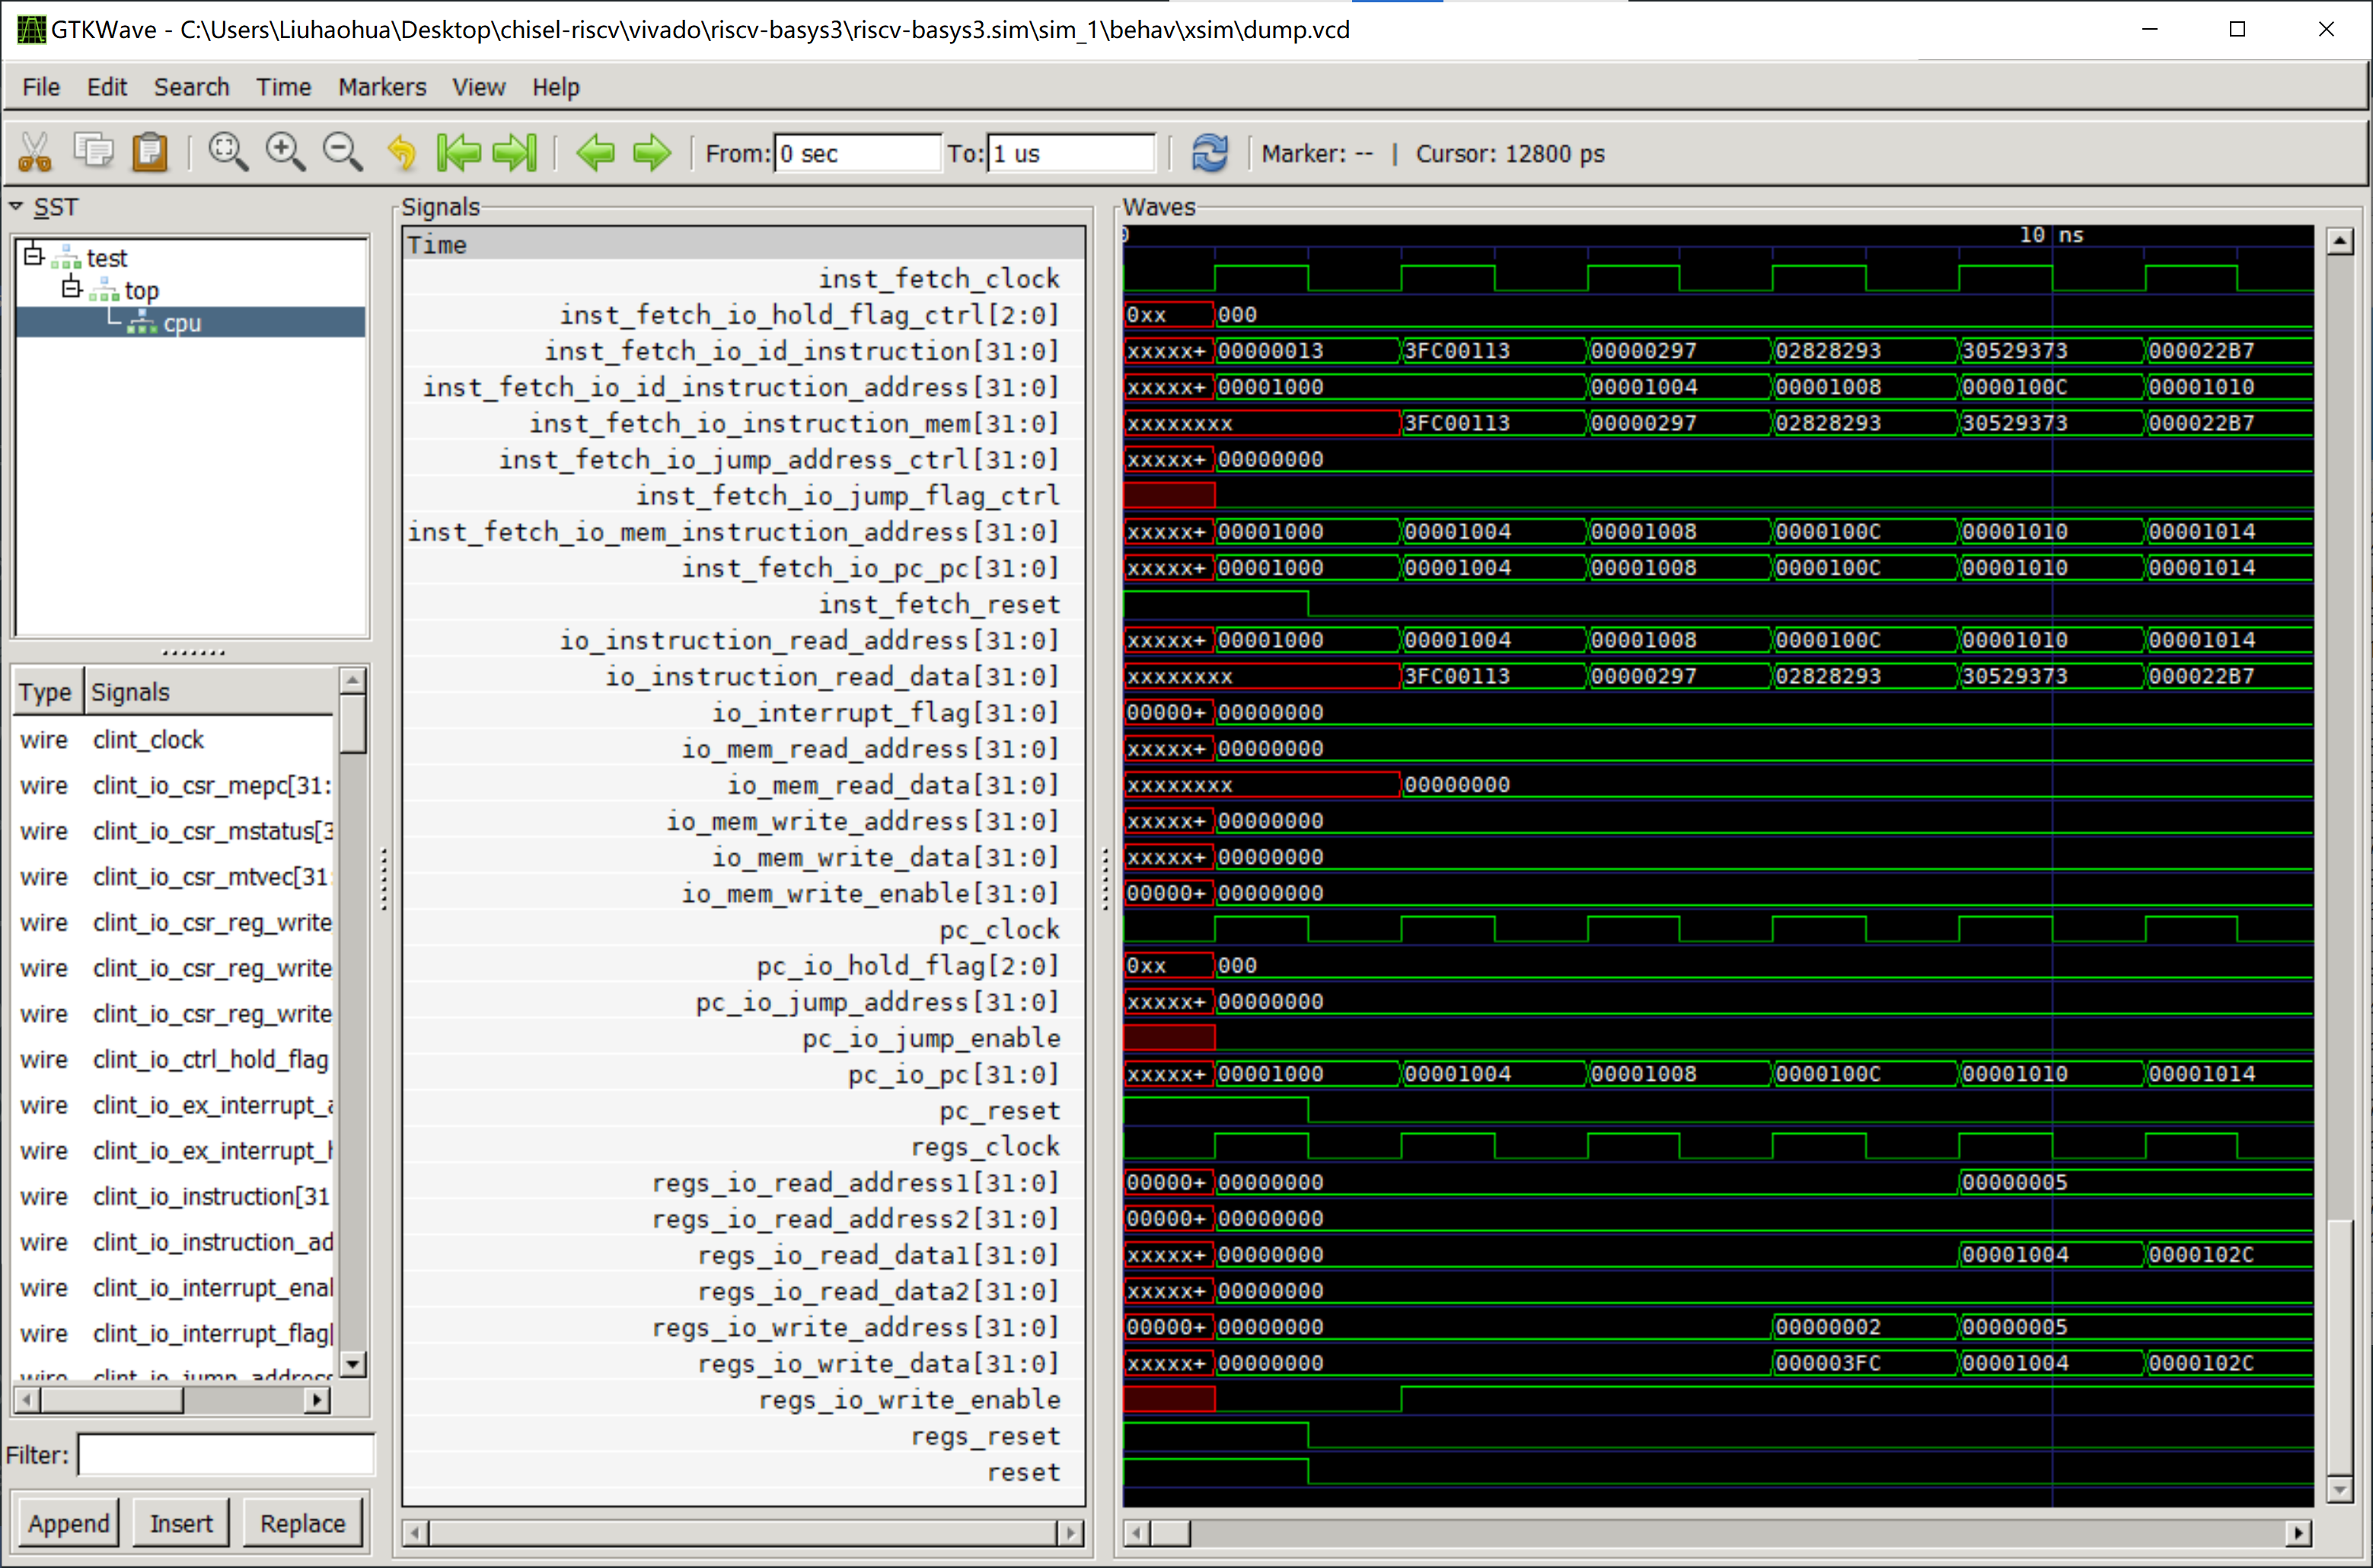Screen dimensions: 2373x1568
Task: Click the signal Filter input field
Action: pos(226,1454)
